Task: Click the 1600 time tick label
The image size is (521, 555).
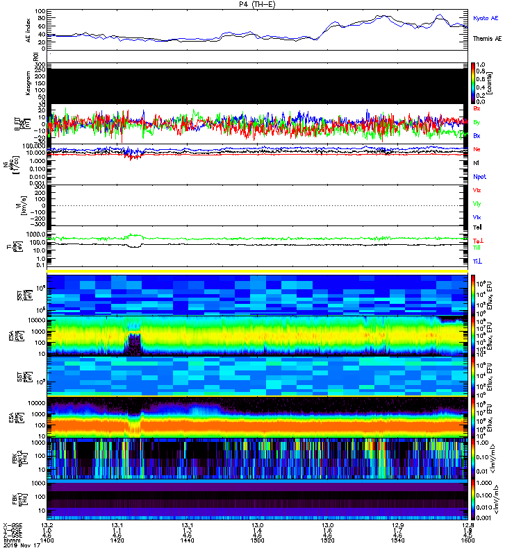Action: coord(468,540)
